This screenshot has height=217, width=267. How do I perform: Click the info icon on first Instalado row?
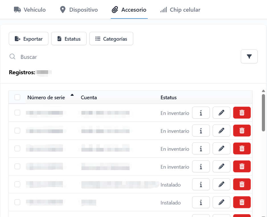tap(201, 185)
